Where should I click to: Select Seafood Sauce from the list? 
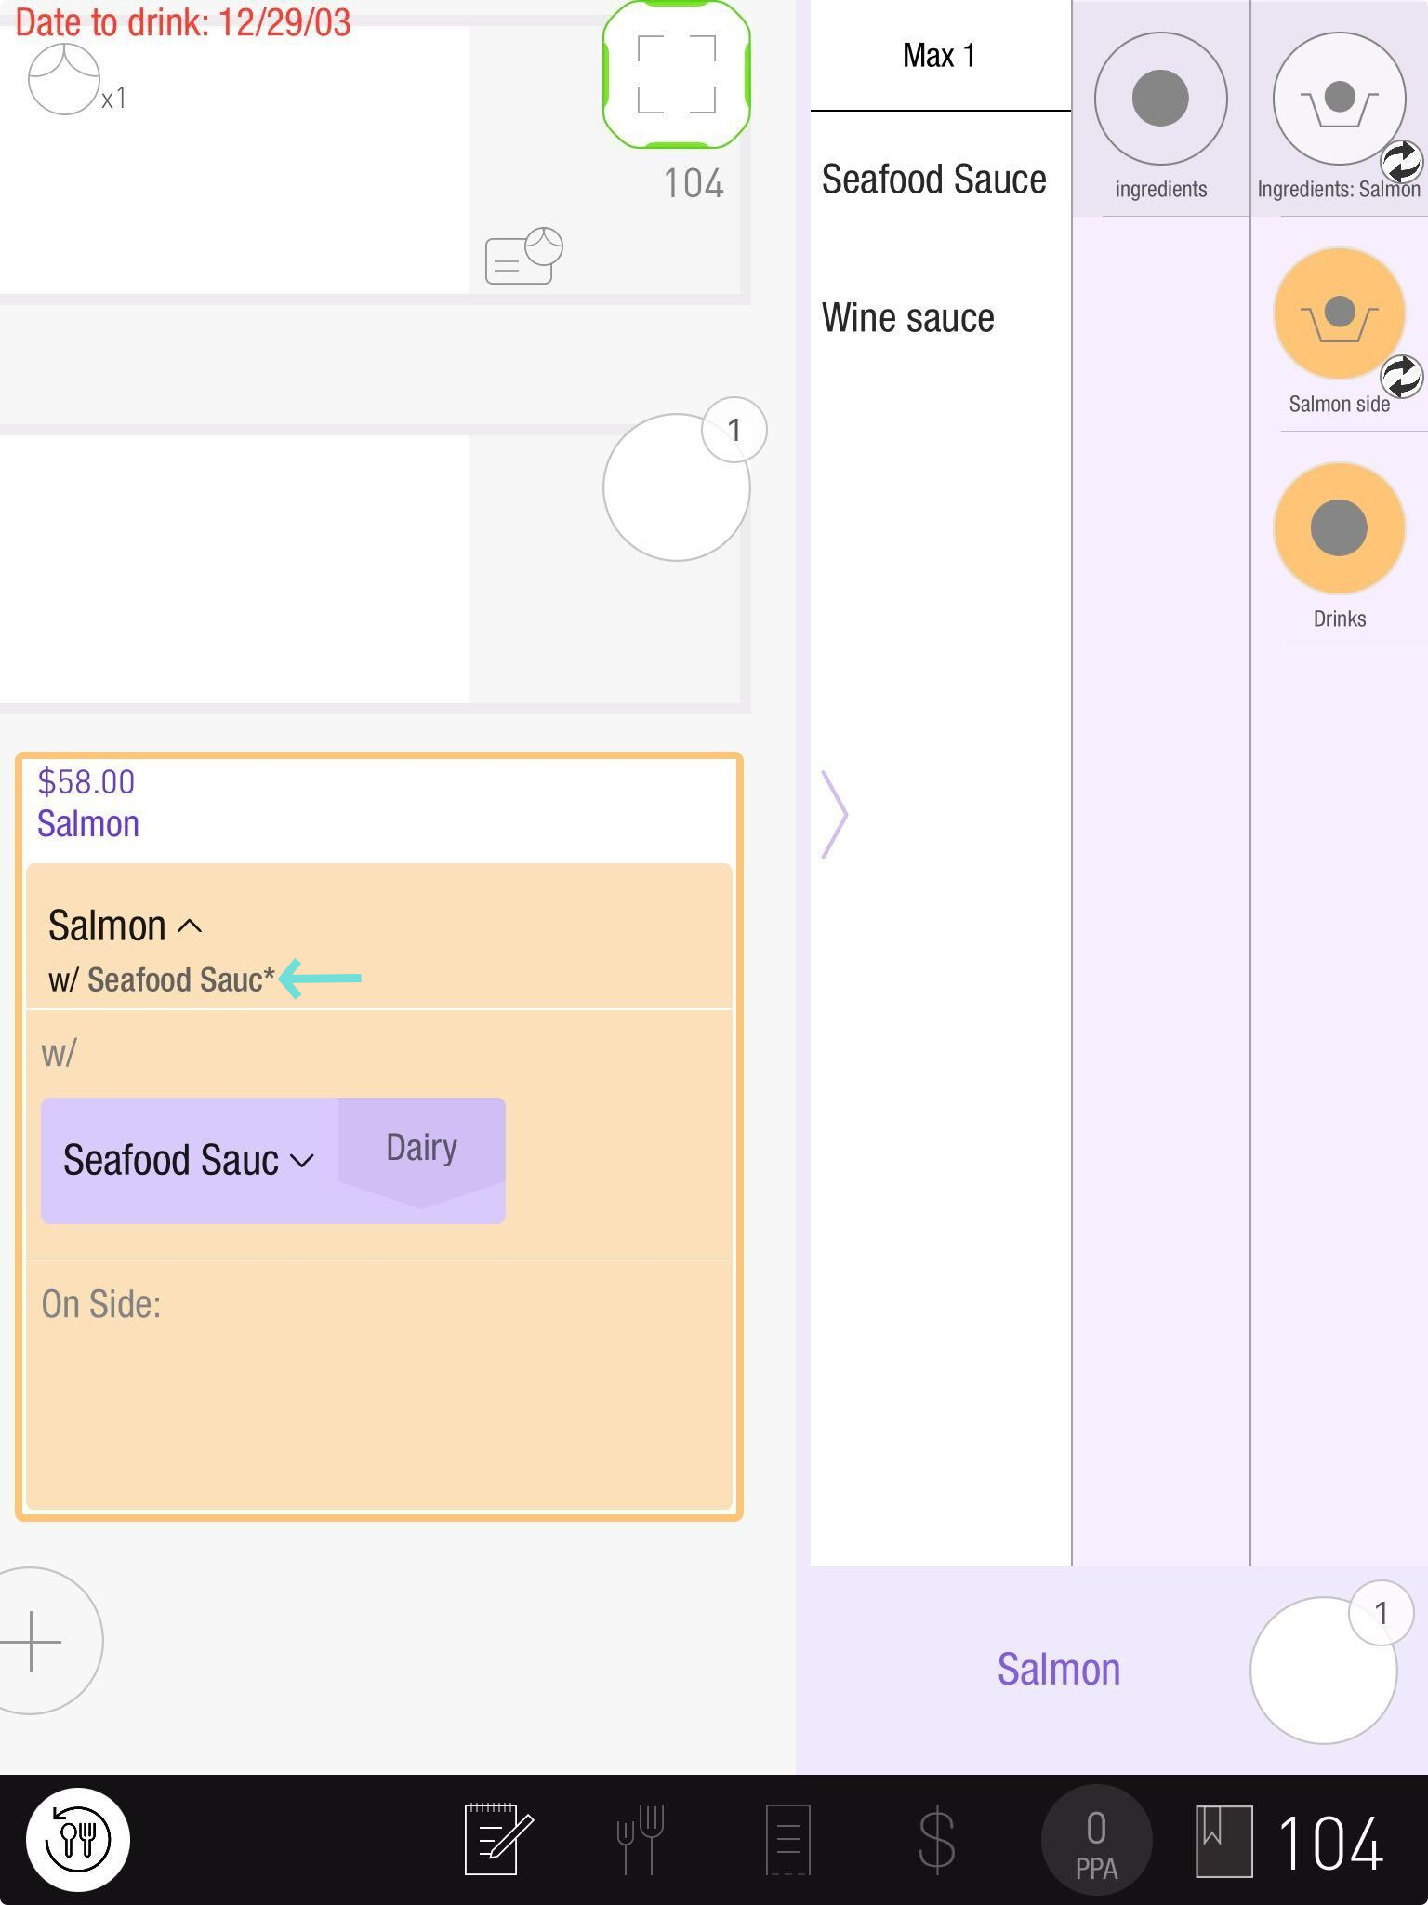click(x=933, y=180)
